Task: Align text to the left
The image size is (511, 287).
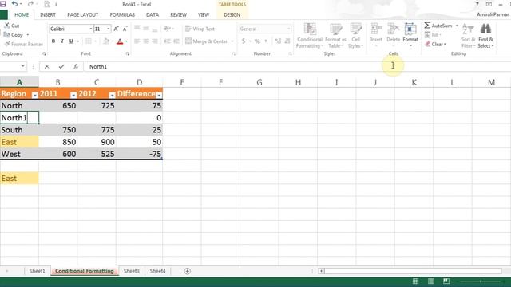Action: pyautogui.click(x=137, y=41)
